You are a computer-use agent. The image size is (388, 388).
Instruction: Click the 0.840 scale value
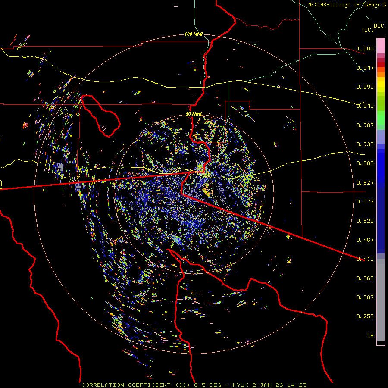coord(365,106)
